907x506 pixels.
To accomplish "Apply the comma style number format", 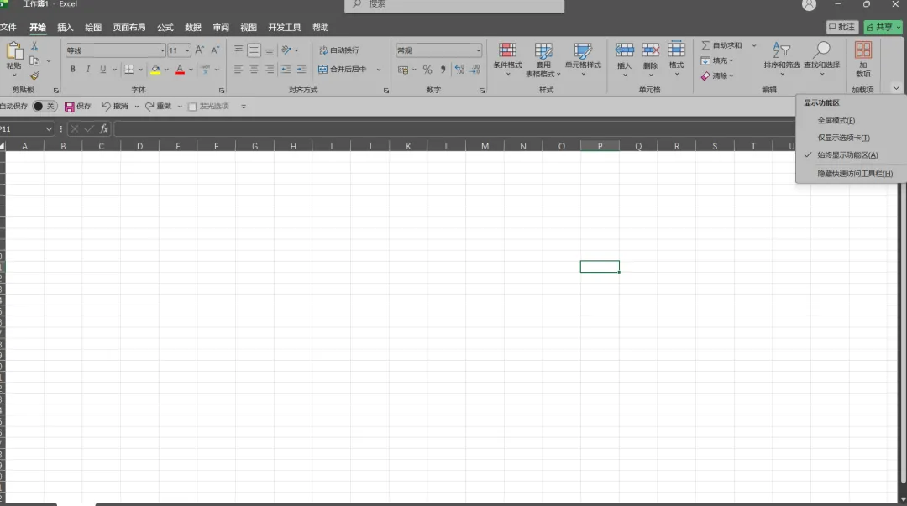I will pyautogui.click(x=443, y=70).
